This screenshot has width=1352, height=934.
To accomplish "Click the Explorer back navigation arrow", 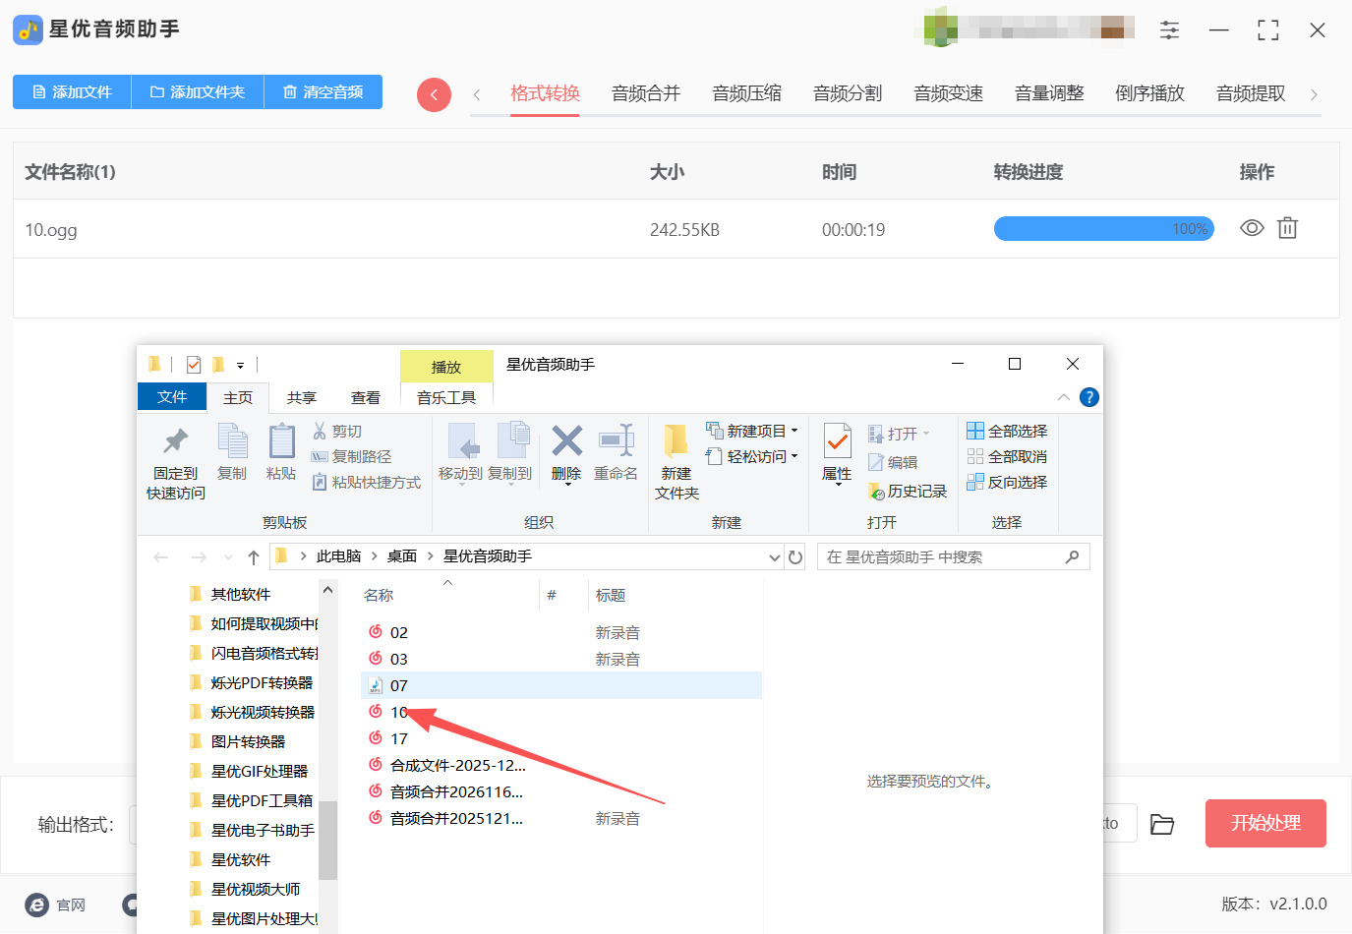I will point(161,557).
